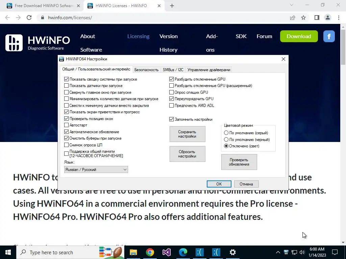Open a new browser tab
The image size is (346, 259).
(x=172, y=6)
